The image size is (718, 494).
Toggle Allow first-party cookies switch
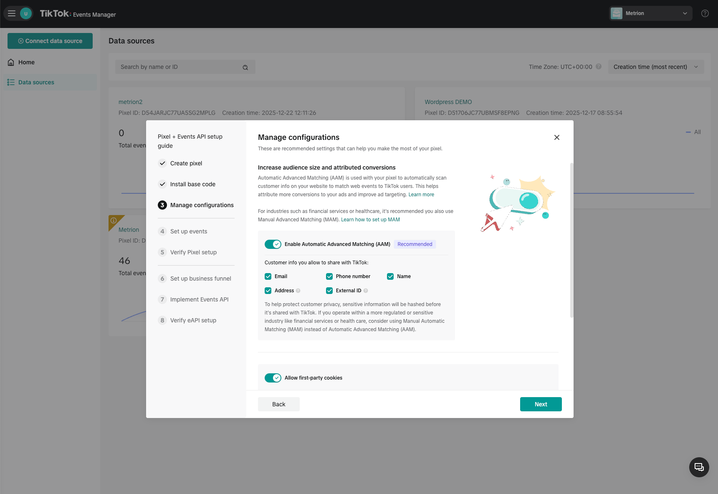point(273,378)
